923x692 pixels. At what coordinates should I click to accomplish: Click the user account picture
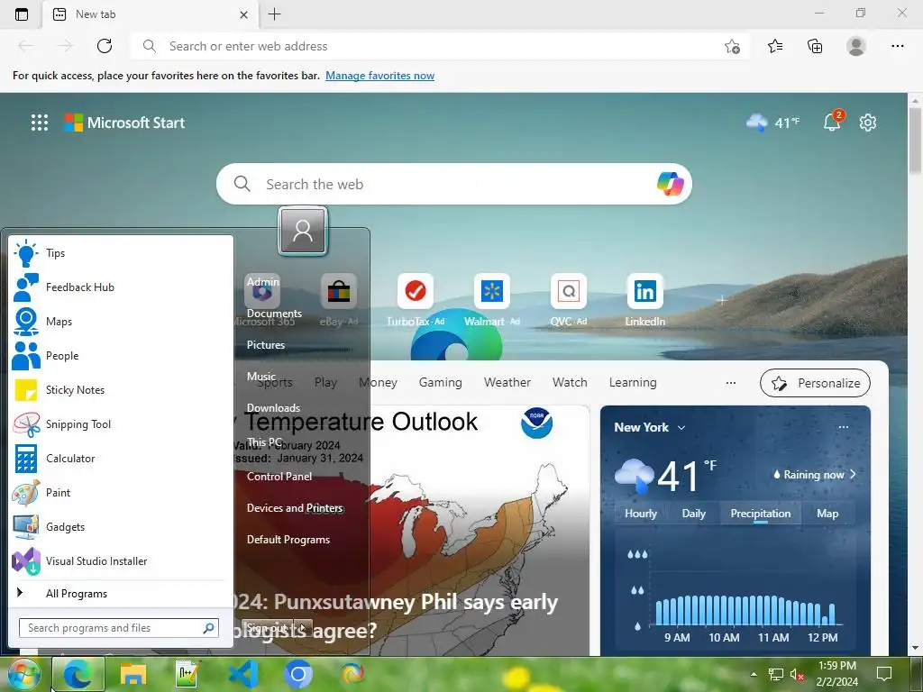303,230
